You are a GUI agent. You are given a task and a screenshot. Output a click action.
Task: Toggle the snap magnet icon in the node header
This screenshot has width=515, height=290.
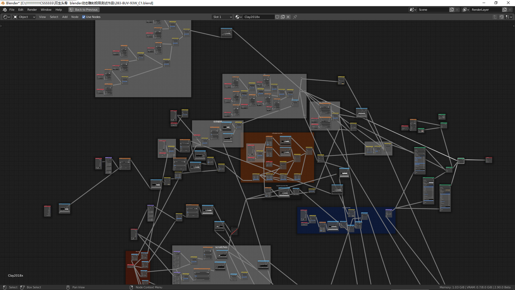click(502, 17)
